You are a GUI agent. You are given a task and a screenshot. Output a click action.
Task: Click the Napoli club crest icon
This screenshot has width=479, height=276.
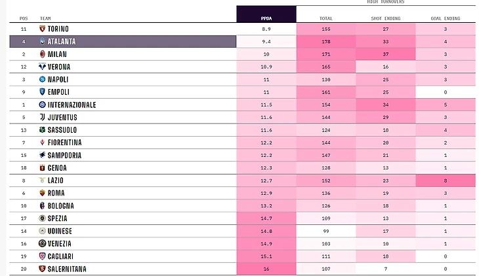click(x=43, y=80)
